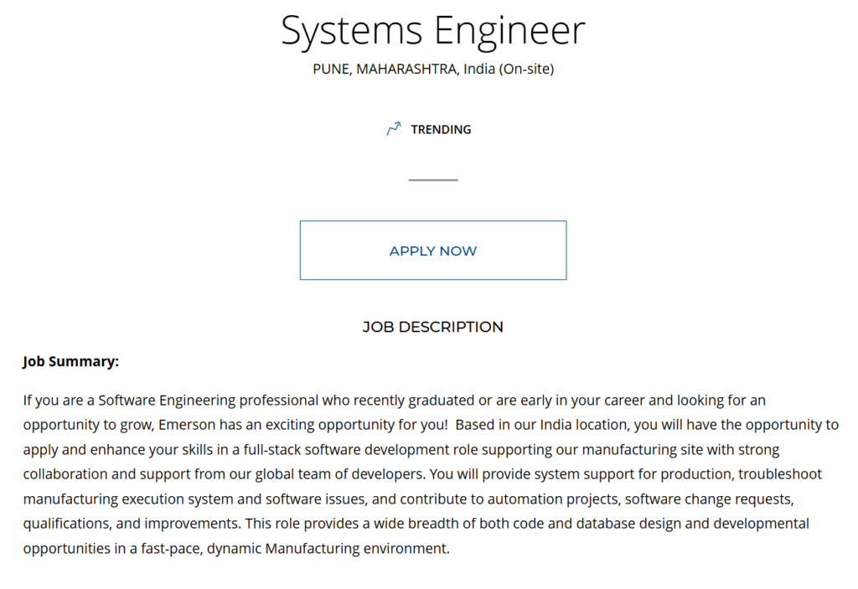The image size is (858, 589).
Task: Click the phrase "software change requests"
Action: (x=707, y=499)
